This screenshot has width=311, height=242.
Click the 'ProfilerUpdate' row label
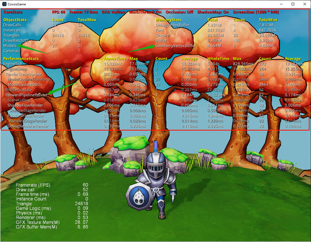coord(19,90)
